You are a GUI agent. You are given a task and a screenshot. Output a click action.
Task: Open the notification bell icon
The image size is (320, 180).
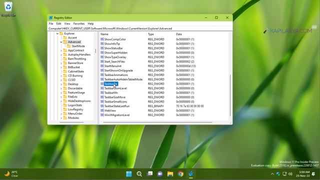tap(313, 174)
